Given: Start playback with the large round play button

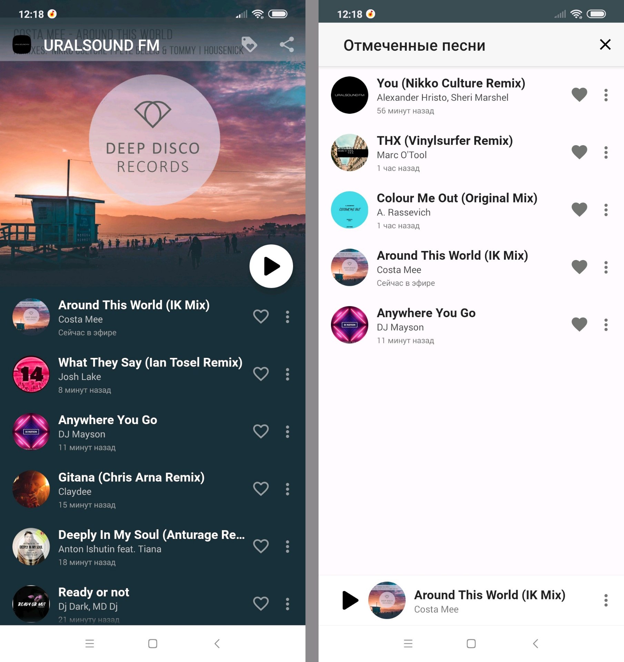Looking at the screenshot, I should pos(271,266).
